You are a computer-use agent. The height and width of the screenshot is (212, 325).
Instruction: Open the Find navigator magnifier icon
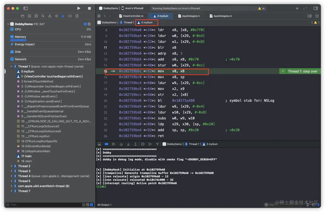point(43,16)
